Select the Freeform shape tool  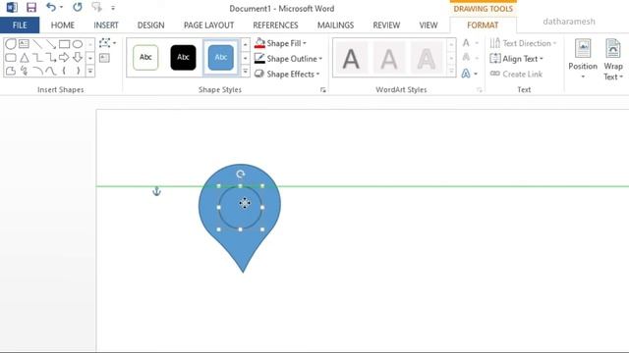11,71
